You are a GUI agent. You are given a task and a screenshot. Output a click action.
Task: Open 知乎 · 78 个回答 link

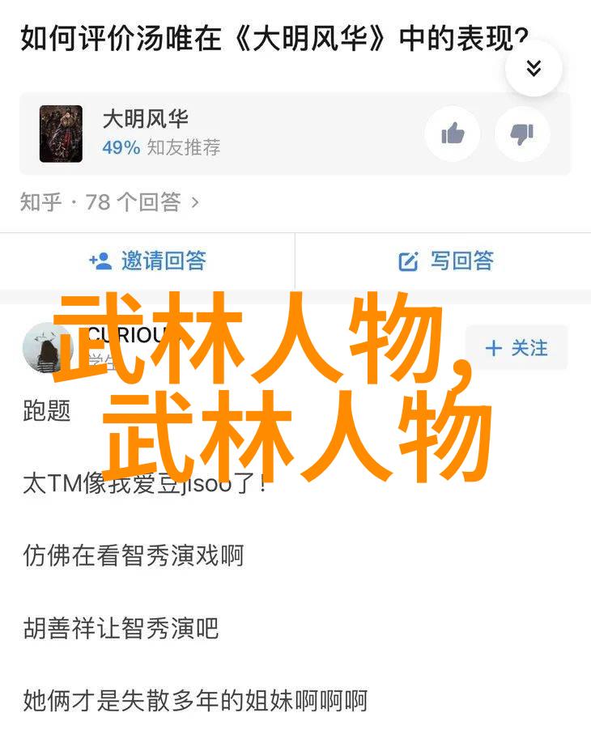tap(109, 202)
